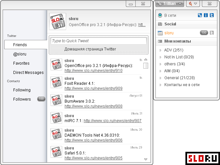Click the tweet list scrollbar thumb
220x165 pixels.
pyautogui.click(x=146, y=66)
